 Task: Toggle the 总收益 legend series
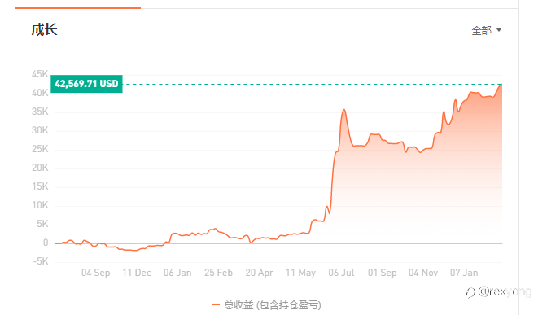[267, 304]
